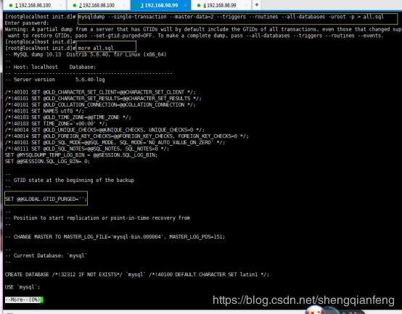Click the CREATE DATABASE mysql statement
Screen dimensions: 402x314
click(137, 275)
